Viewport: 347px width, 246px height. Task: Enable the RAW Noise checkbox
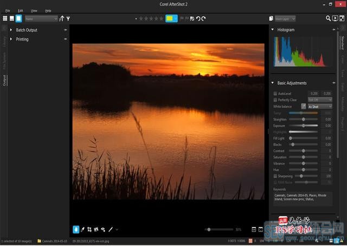coord(275,182)
